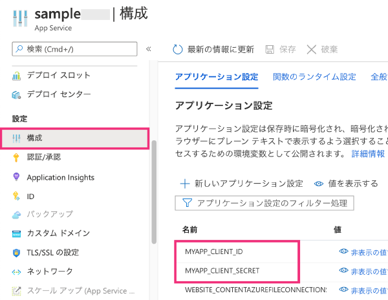388x300 pixels.
Task: Switch to 関数のランタイム設定 tab
Action: 314,76
